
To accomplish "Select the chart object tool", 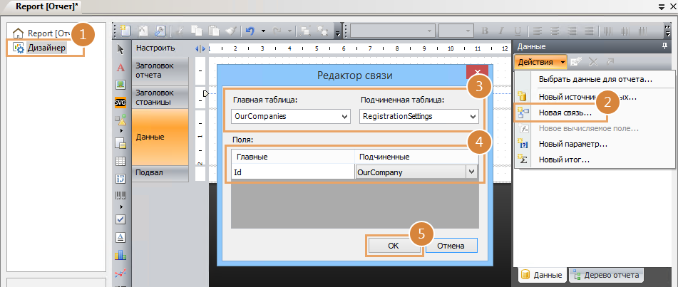I will click(120, 254).
